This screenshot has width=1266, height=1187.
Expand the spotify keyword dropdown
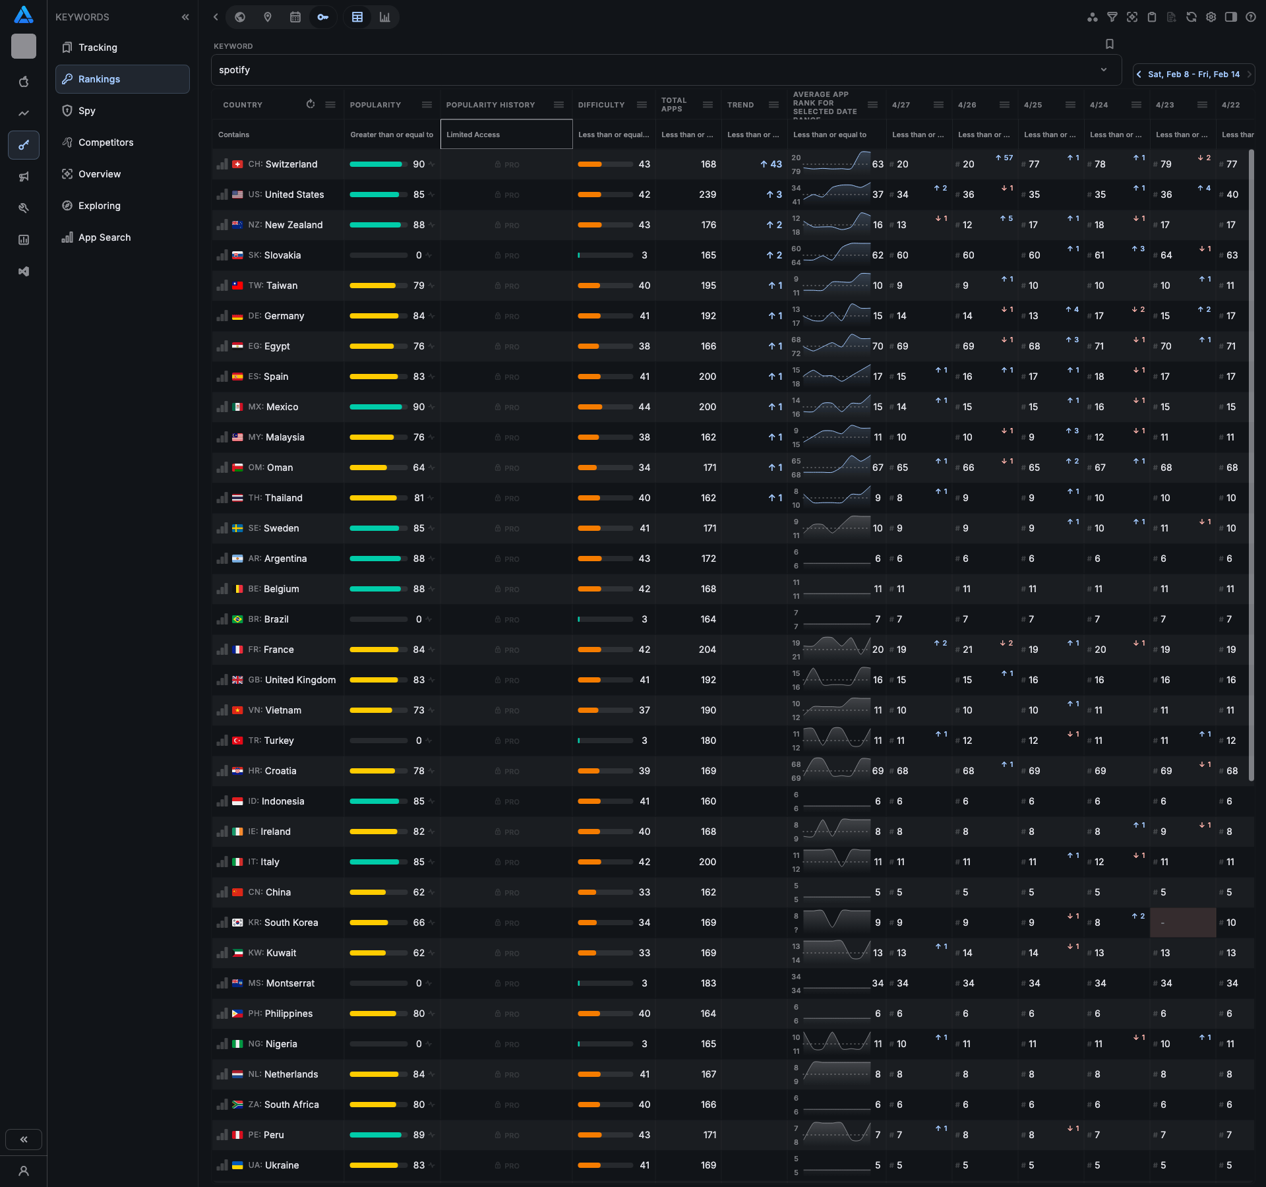(1104, 70)
